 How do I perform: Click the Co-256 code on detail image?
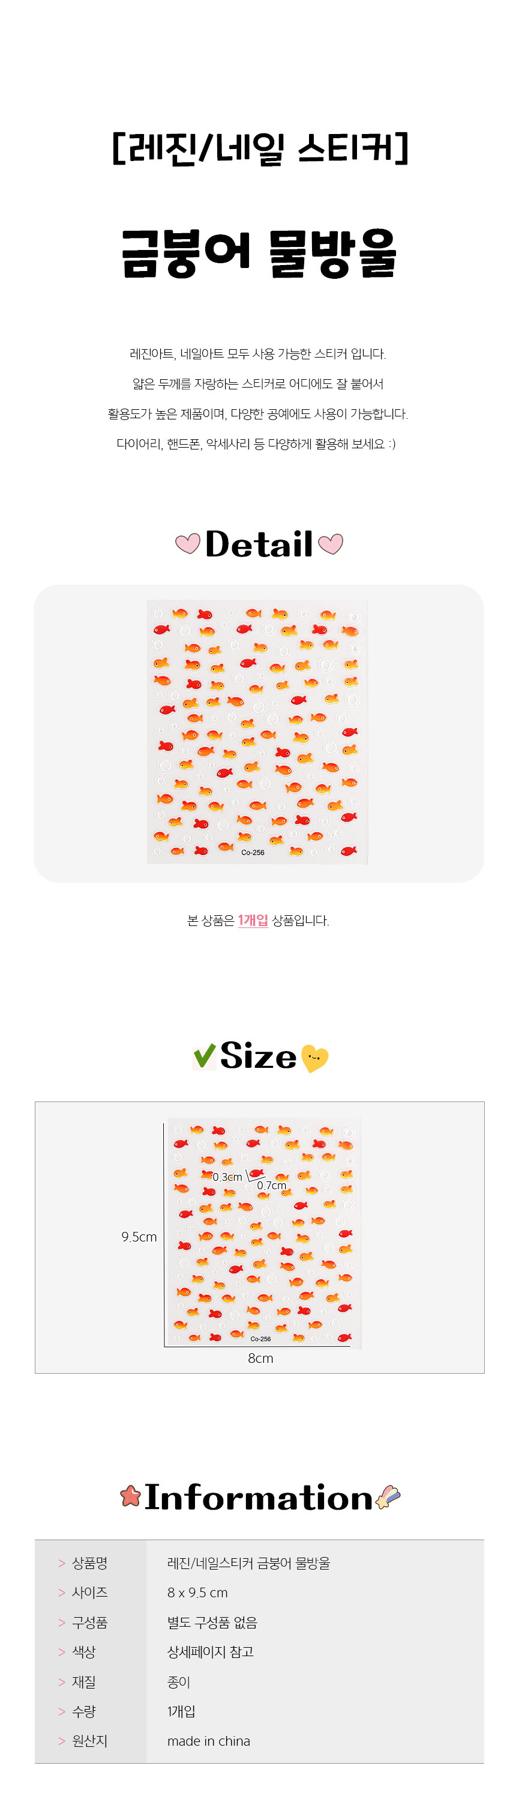253,852
